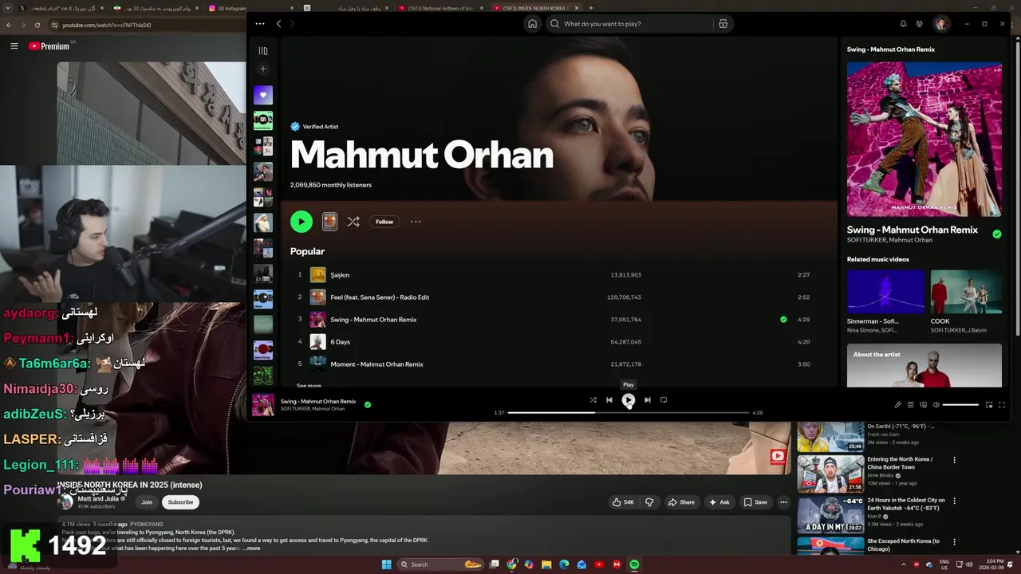
Task: Open the COOK related music video
Action: pyautogui.click(x=966, y=291)
